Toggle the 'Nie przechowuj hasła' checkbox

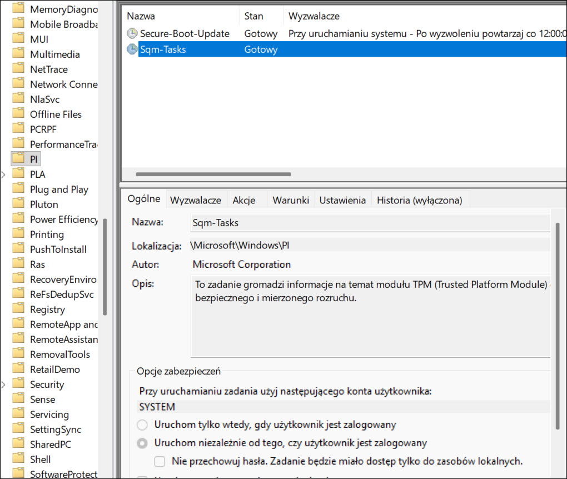coord(160,461)
